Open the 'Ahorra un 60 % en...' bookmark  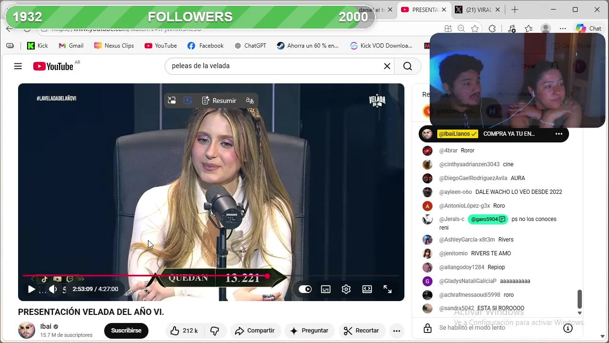[x=308, y=46]
